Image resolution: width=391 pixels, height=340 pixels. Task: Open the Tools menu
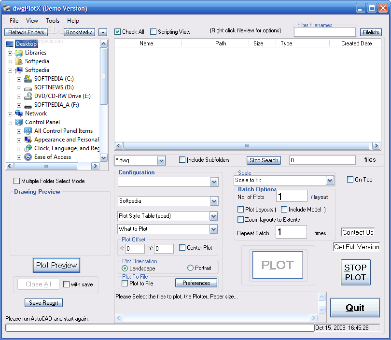coord(53,21)
